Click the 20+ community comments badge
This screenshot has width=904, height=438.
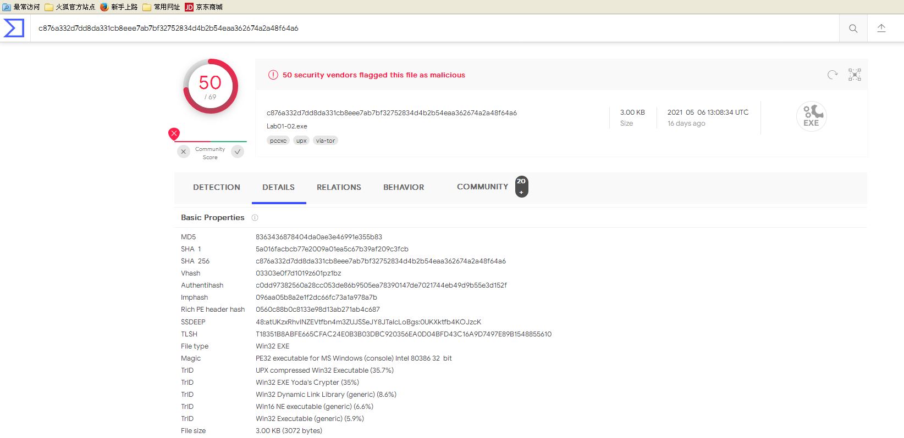[x=521, y=187]
